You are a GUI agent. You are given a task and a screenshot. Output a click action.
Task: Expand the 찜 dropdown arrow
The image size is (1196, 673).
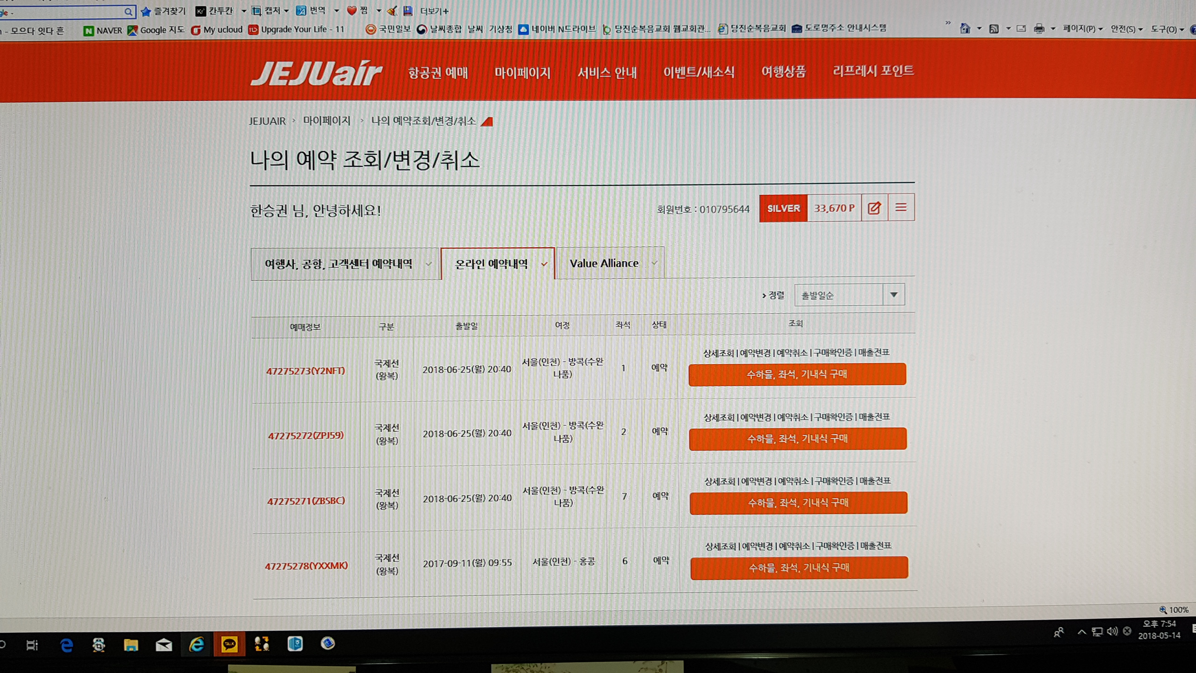(x=379, y=10)
